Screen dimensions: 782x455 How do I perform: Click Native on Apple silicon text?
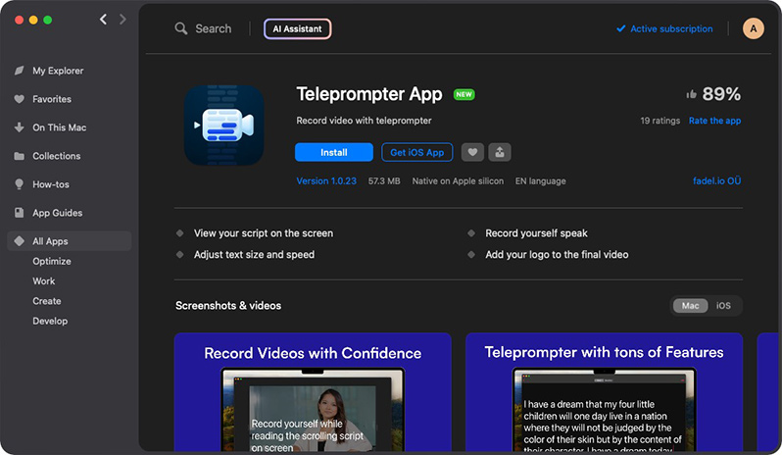pyautogui.click(x=458, y=181)
